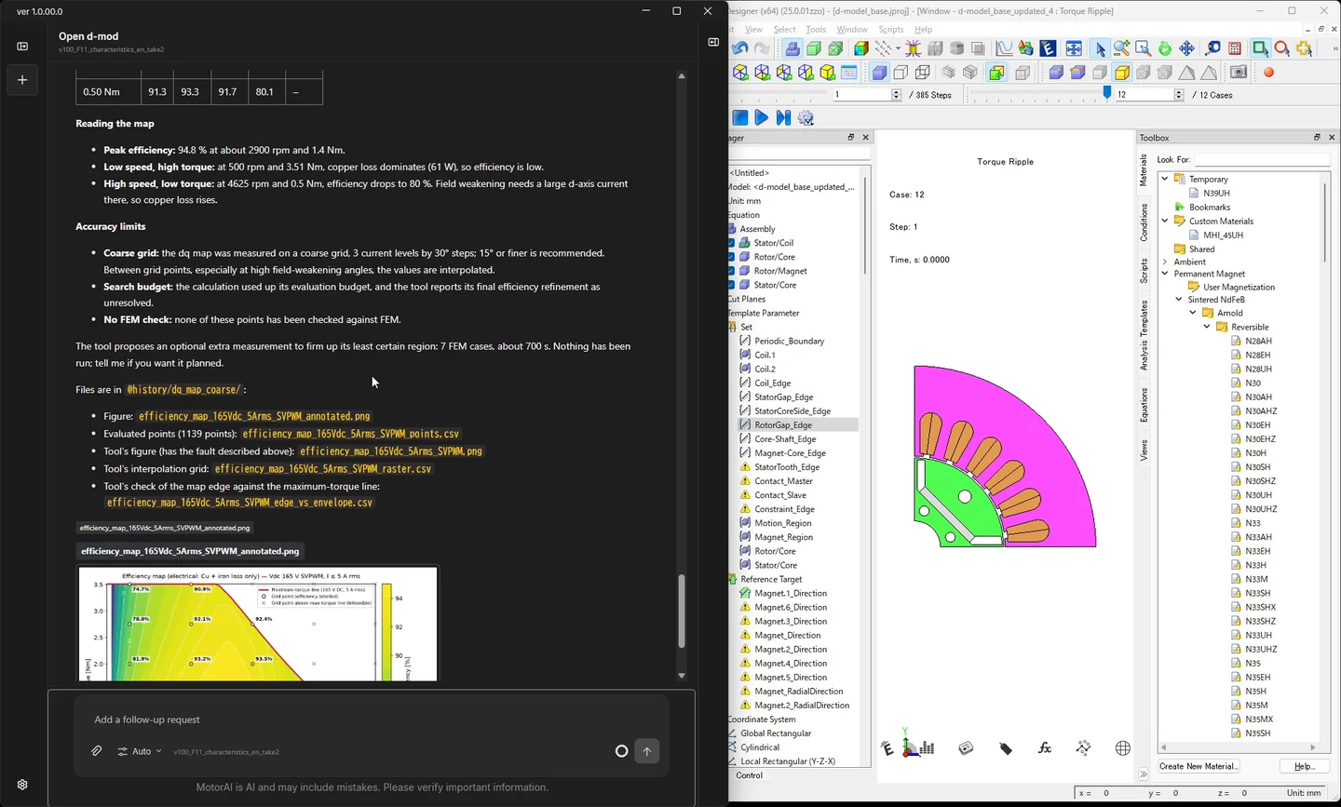Click the Look For search field
1341x807 pixels.
(x=1262, y=160)
